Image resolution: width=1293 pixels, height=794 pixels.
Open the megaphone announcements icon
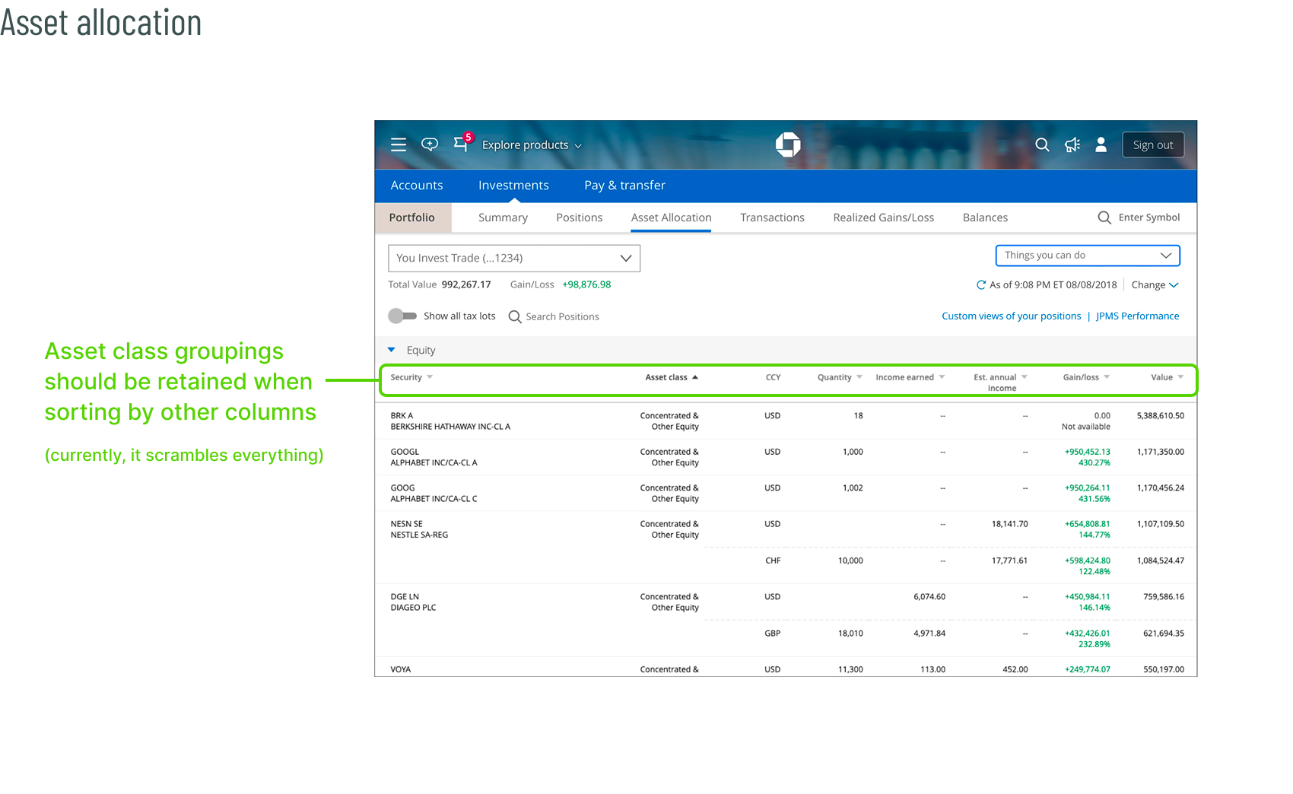(1072, 145)
